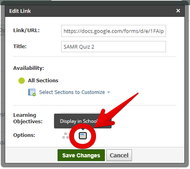Screen dimensions: 190x169
Task: Click into the Link/URL input field
Action: pos(114,31)
